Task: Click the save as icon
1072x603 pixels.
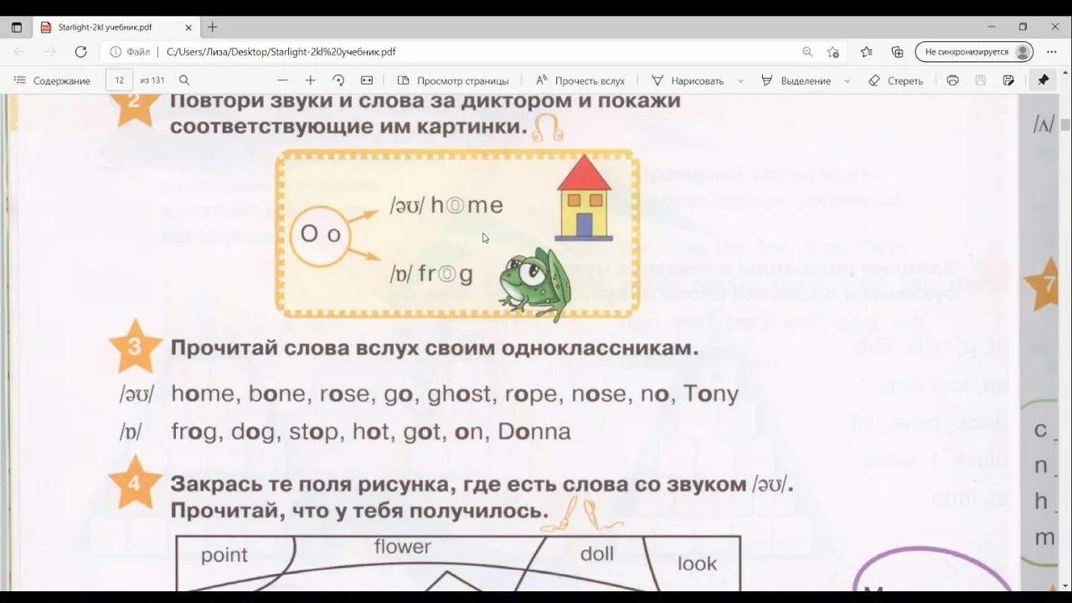Action: pyautogui.click(x=1009, y=80)
